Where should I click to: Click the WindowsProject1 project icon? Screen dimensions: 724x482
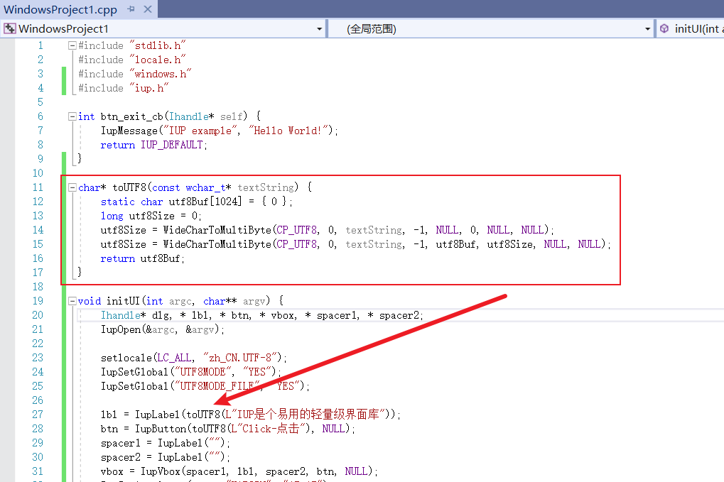[x=10, y=28]
